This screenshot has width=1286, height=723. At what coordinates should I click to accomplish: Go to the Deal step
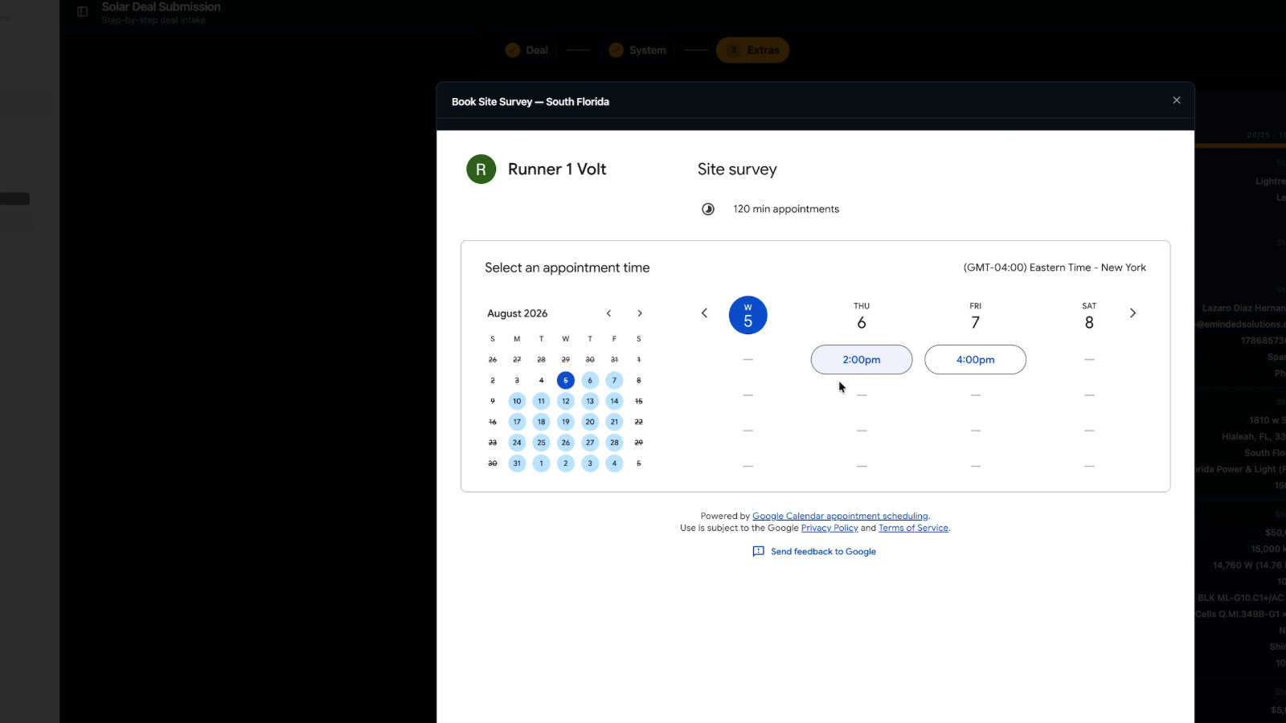coord(526,50)
